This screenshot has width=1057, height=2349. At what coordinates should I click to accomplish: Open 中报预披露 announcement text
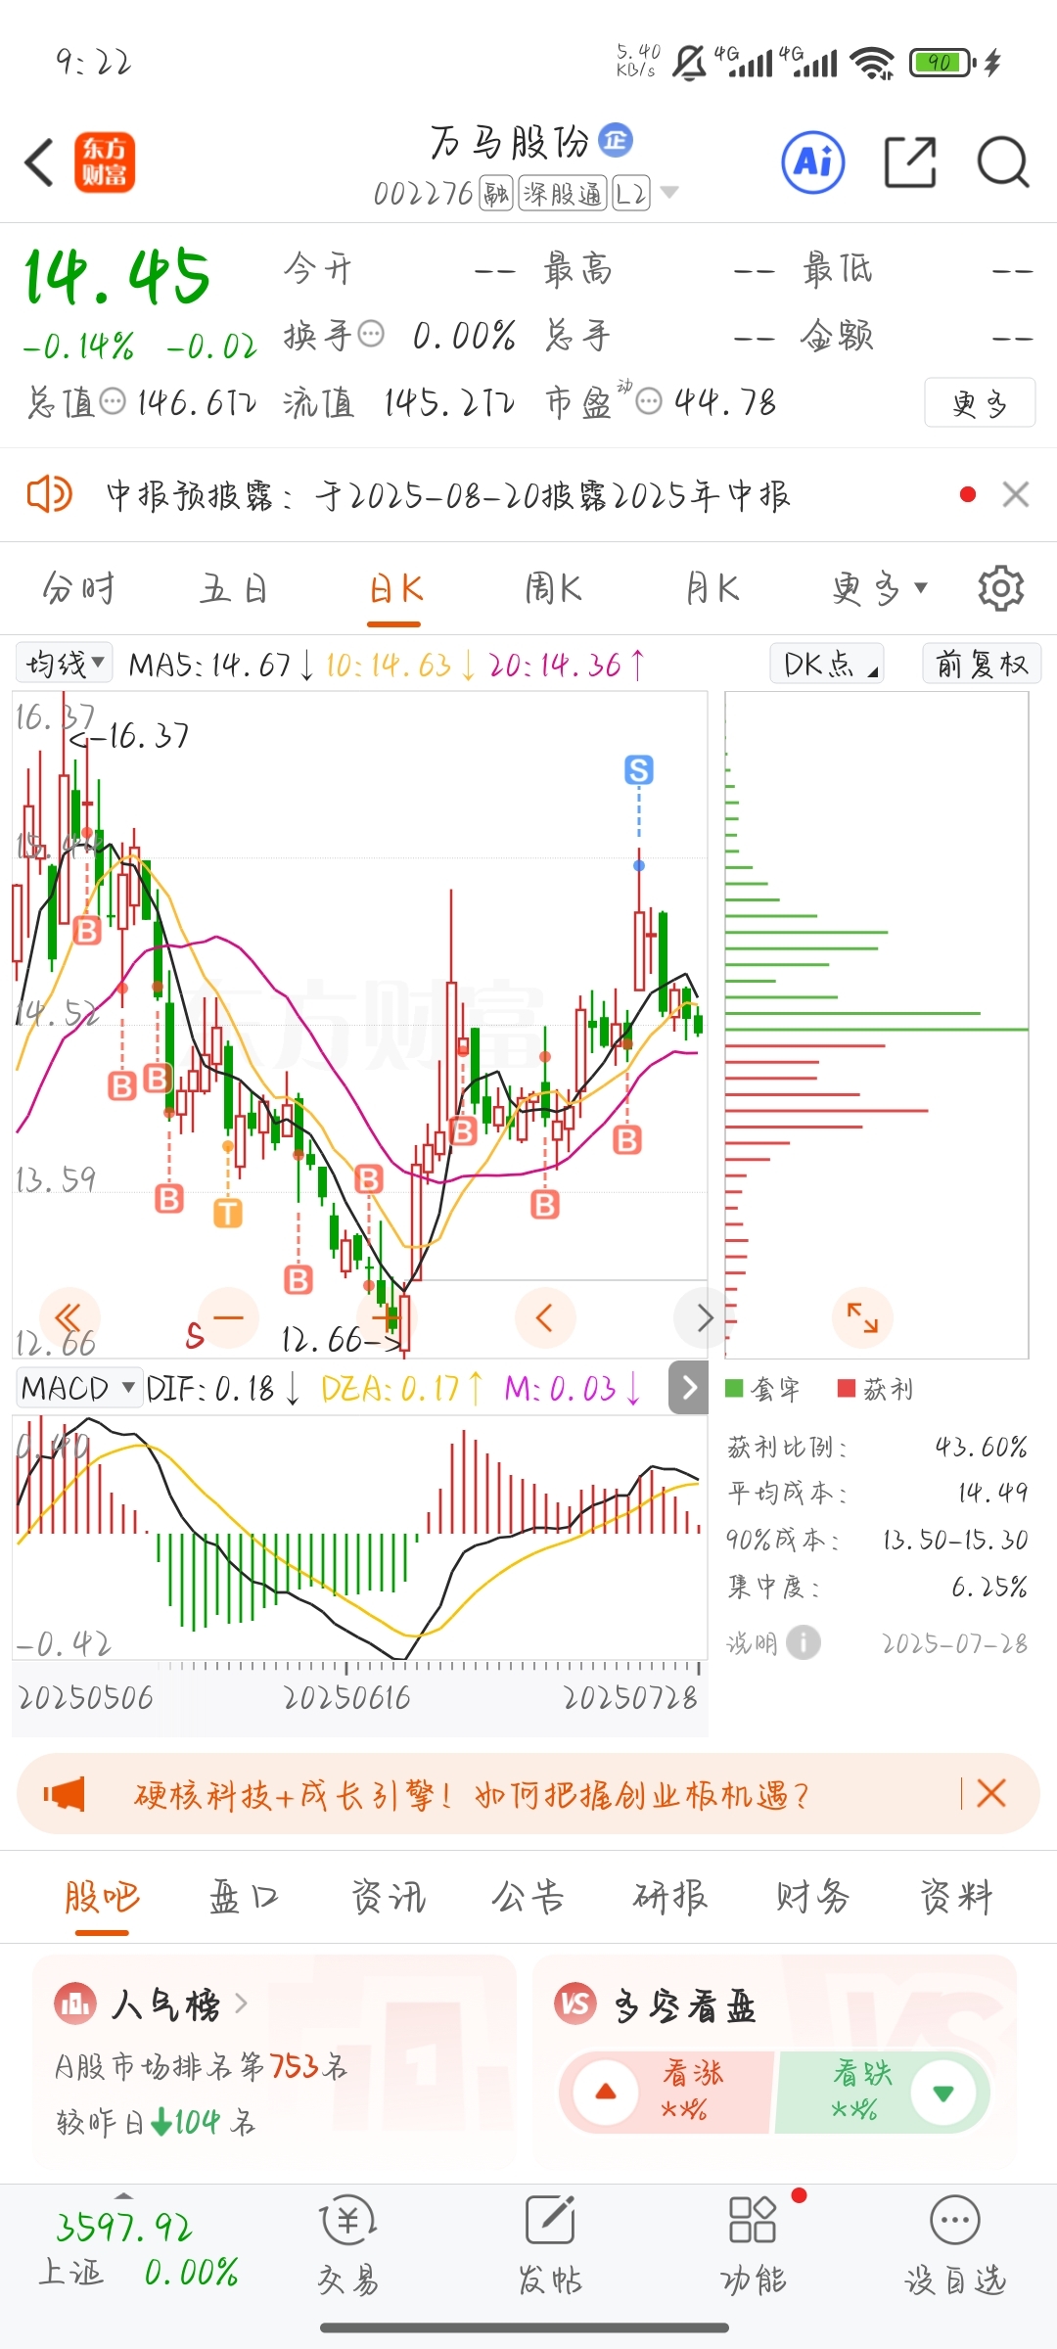pyautogui.click(x=447, y=494)
